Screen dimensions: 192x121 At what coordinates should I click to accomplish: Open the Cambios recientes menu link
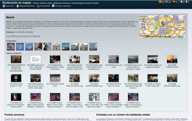(63, 6)
